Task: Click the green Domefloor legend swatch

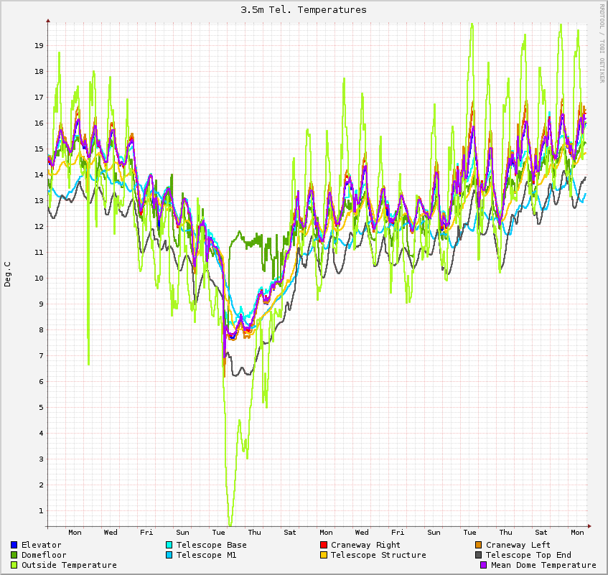Action: (14, 555)
